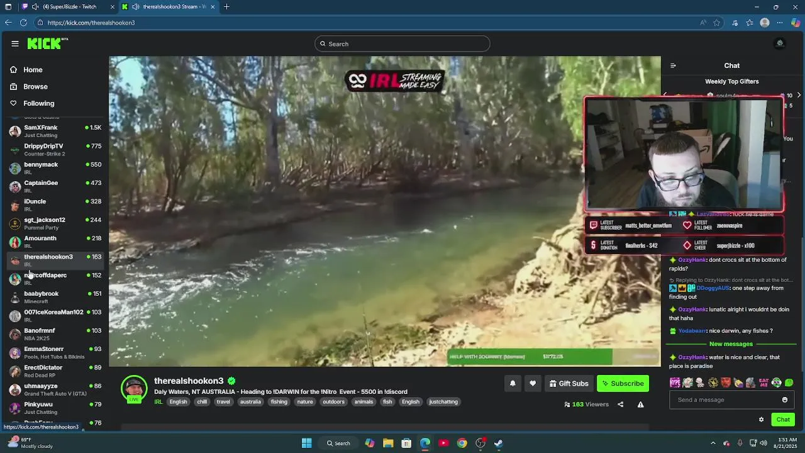The image size is (805, 453).
Task: Open the hamburger sidebar menu
Action: click(15, 43)
